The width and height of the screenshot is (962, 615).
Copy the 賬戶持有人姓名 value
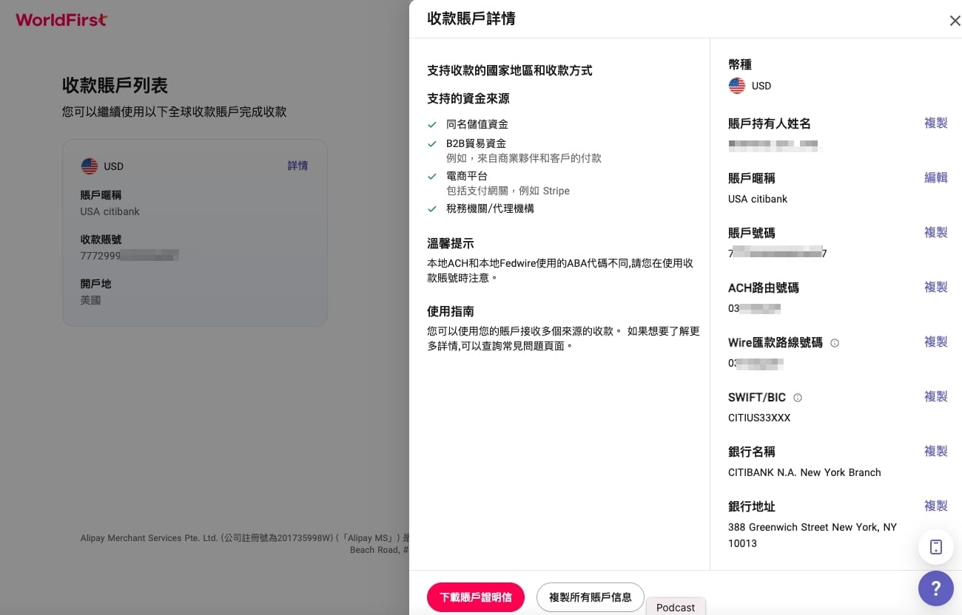(936, 123)
